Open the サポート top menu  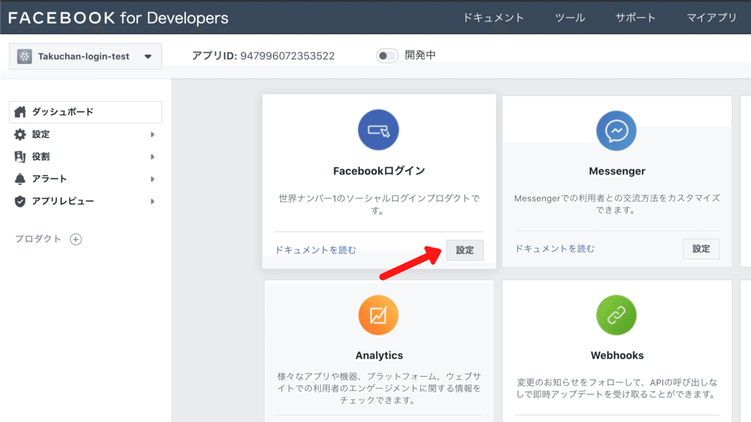636,18
